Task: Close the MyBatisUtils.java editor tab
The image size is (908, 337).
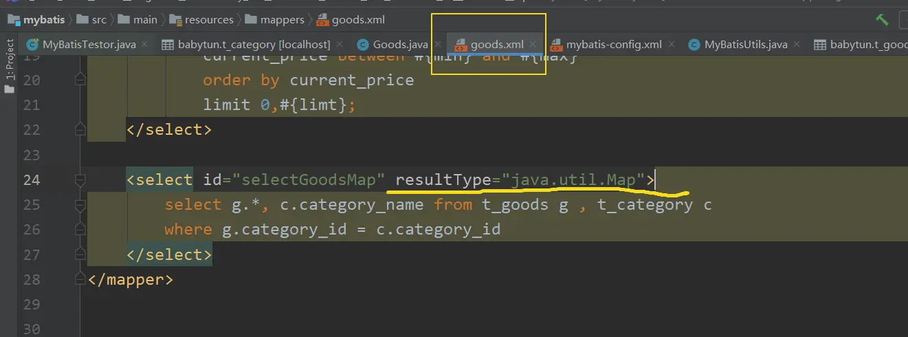Action: (x=797, y=45)
